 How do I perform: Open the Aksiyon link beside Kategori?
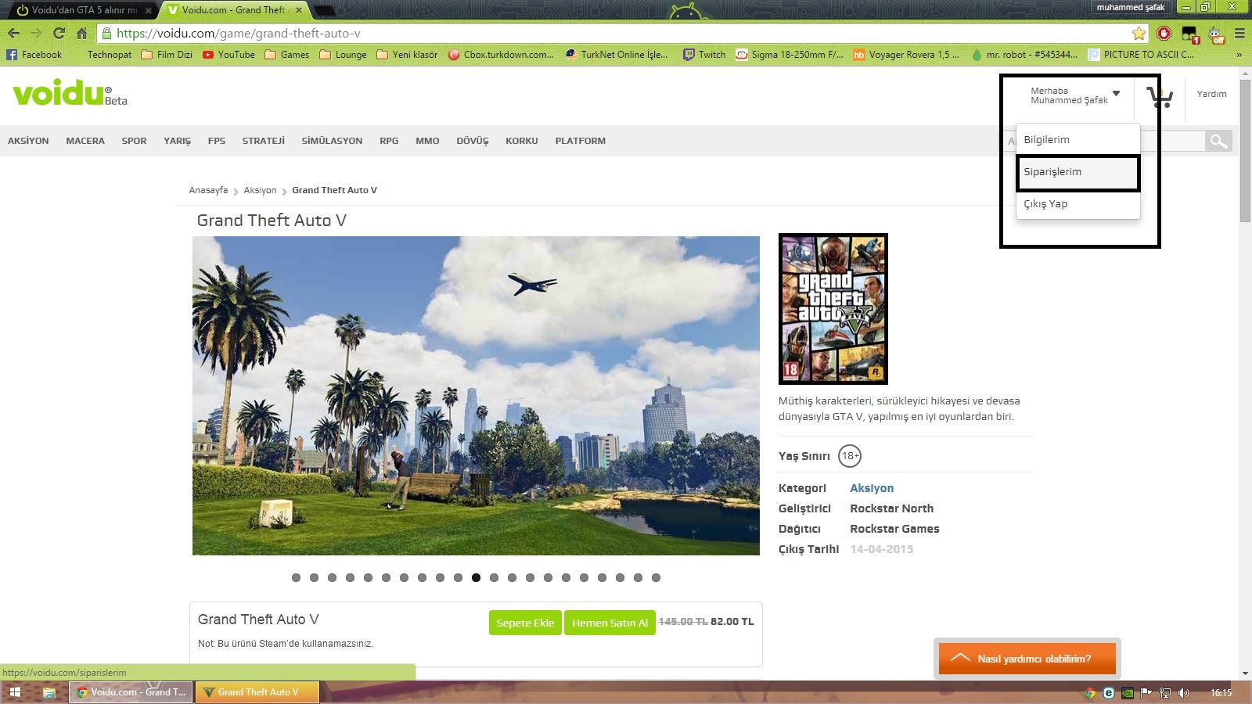coord(872,488)
